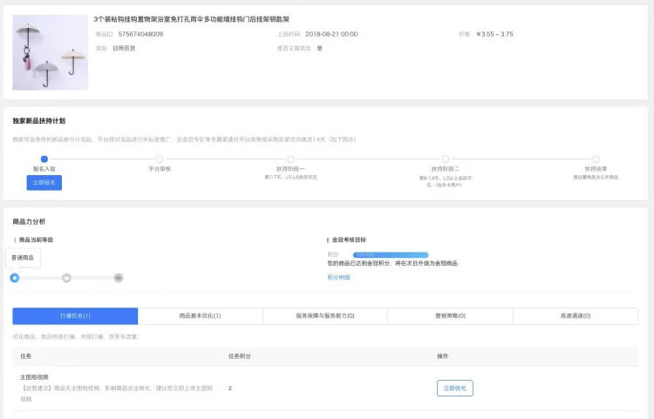Click the 普通商品 level tooltip
Screen dimensions: 654x419
pyautogui.click(x=23, y=258)
